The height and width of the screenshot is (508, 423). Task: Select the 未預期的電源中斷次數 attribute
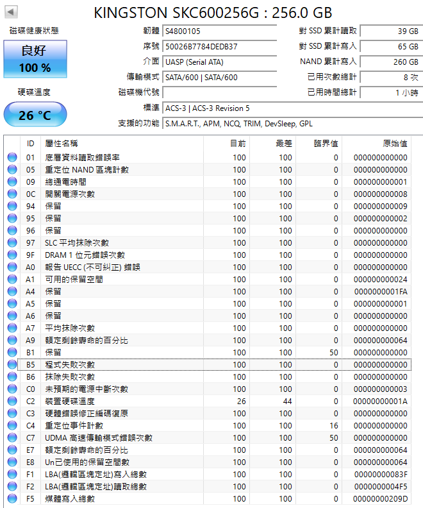click(x=87, y=389)
